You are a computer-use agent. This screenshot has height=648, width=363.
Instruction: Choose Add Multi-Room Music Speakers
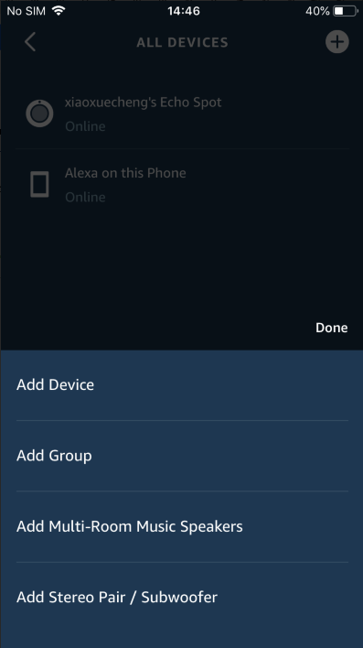tap(182, 526)
